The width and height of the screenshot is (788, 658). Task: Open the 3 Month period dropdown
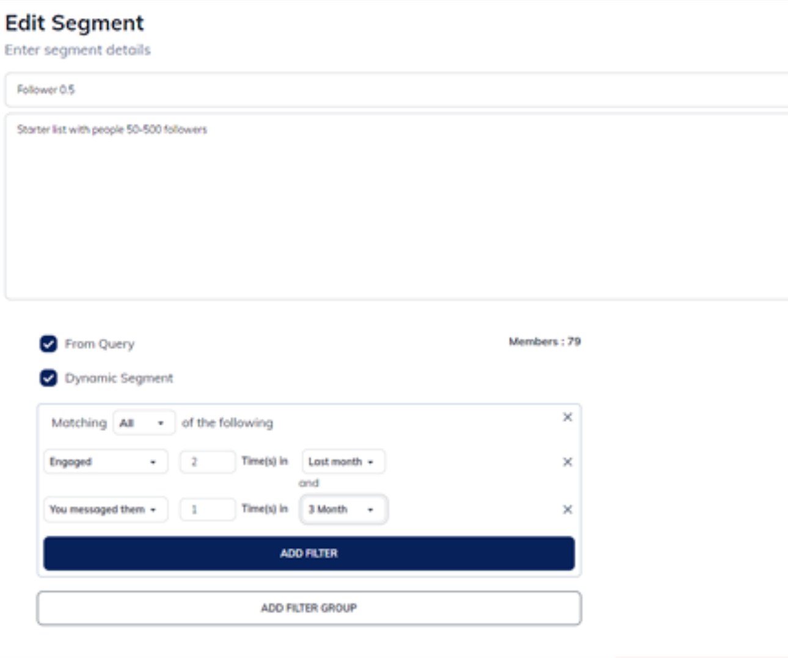coord(343,509)
